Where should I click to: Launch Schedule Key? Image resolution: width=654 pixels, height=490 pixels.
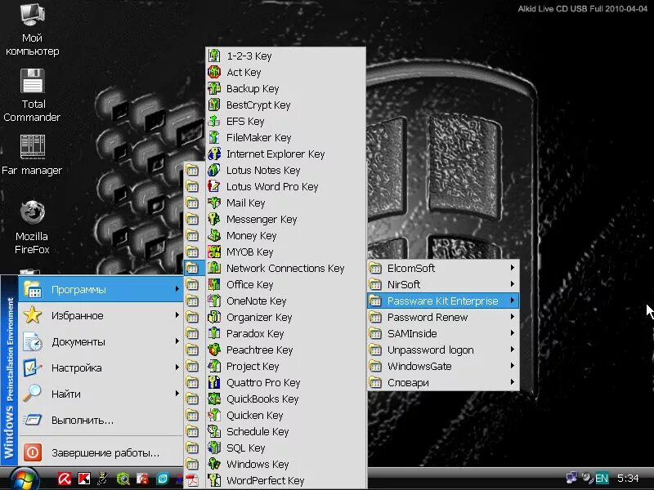[285, 432]
